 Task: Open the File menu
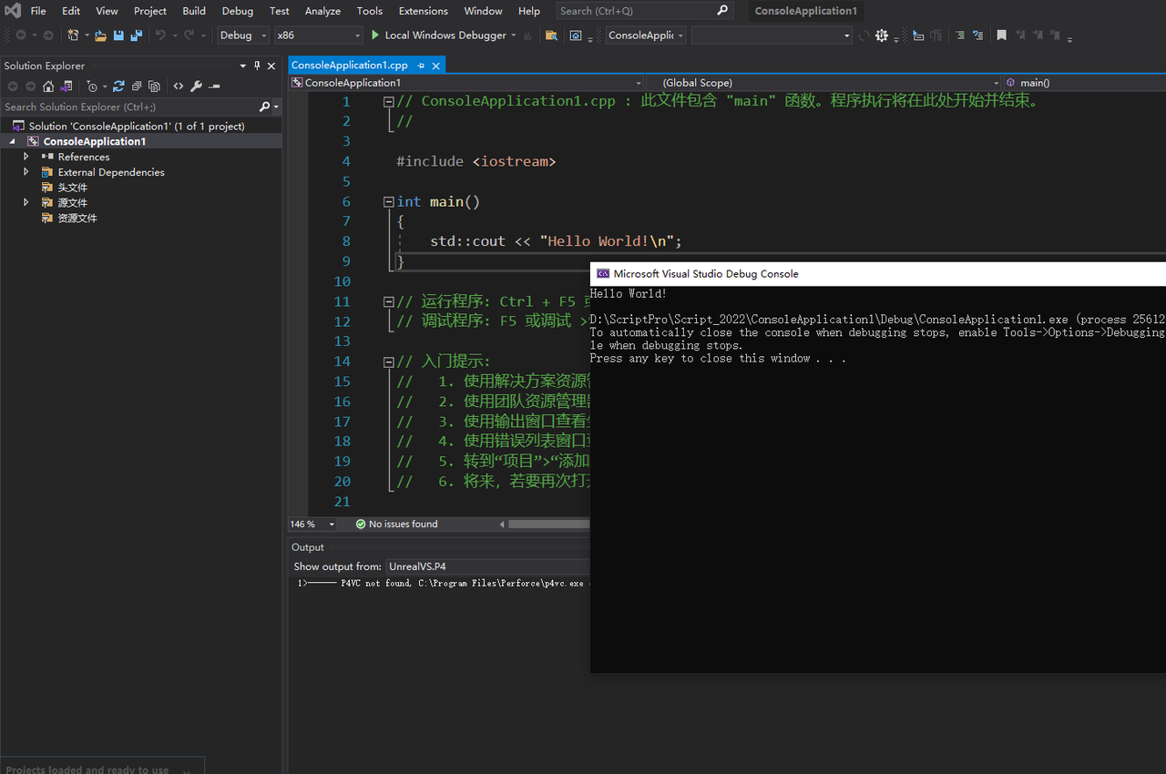click(x=38, y=11)
